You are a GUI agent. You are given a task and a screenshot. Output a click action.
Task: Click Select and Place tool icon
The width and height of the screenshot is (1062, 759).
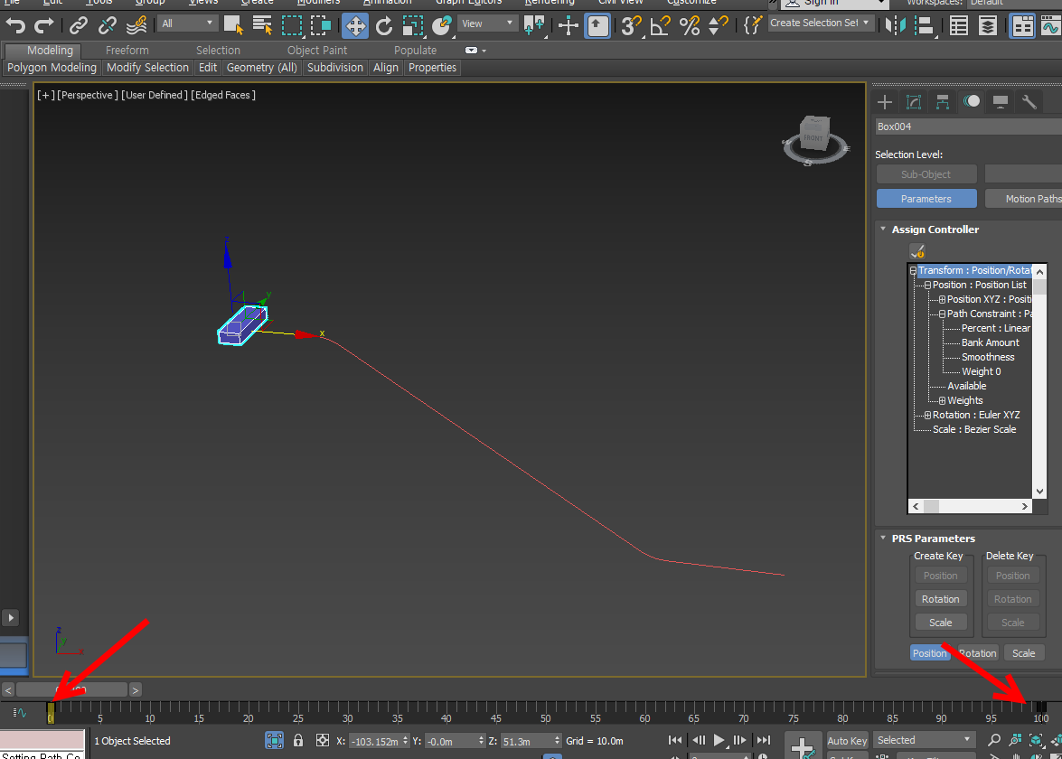pyautogui.click(x=442, y=25)
